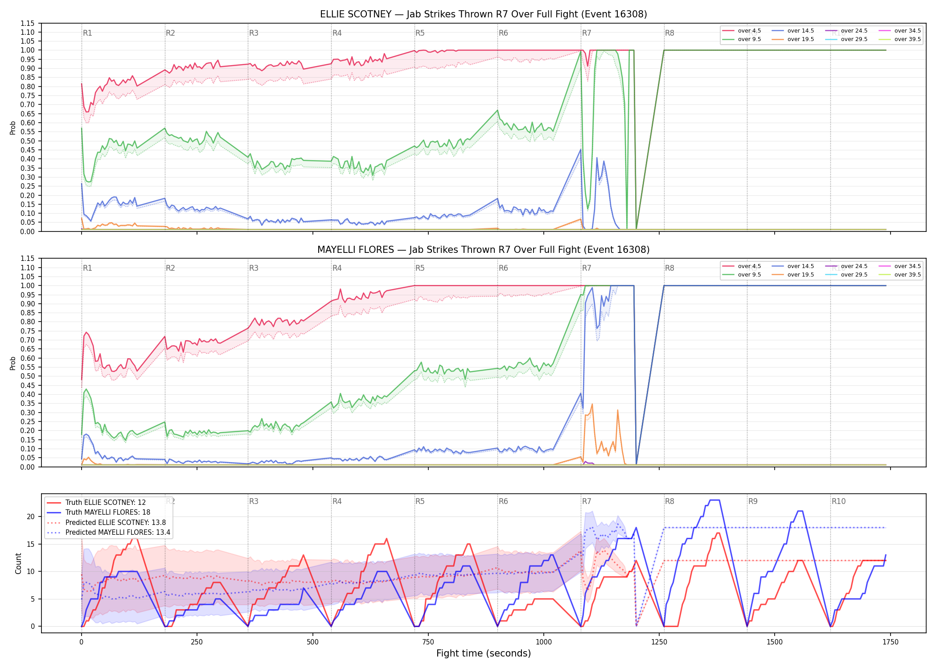Viewport: 936px width, 669px height.
Task: Click the R8 round marker in Scotney chart
Action: tap(669, 33)
